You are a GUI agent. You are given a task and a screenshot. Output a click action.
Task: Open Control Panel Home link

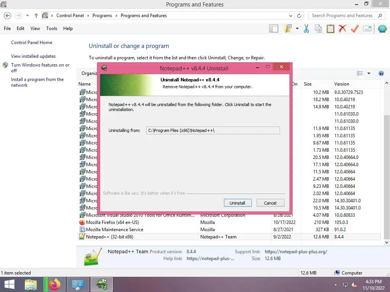tap(32, 43)
